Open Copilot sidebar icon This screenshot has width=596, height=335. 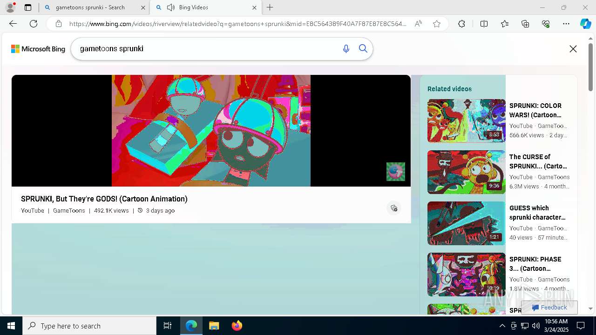(585, 24)
